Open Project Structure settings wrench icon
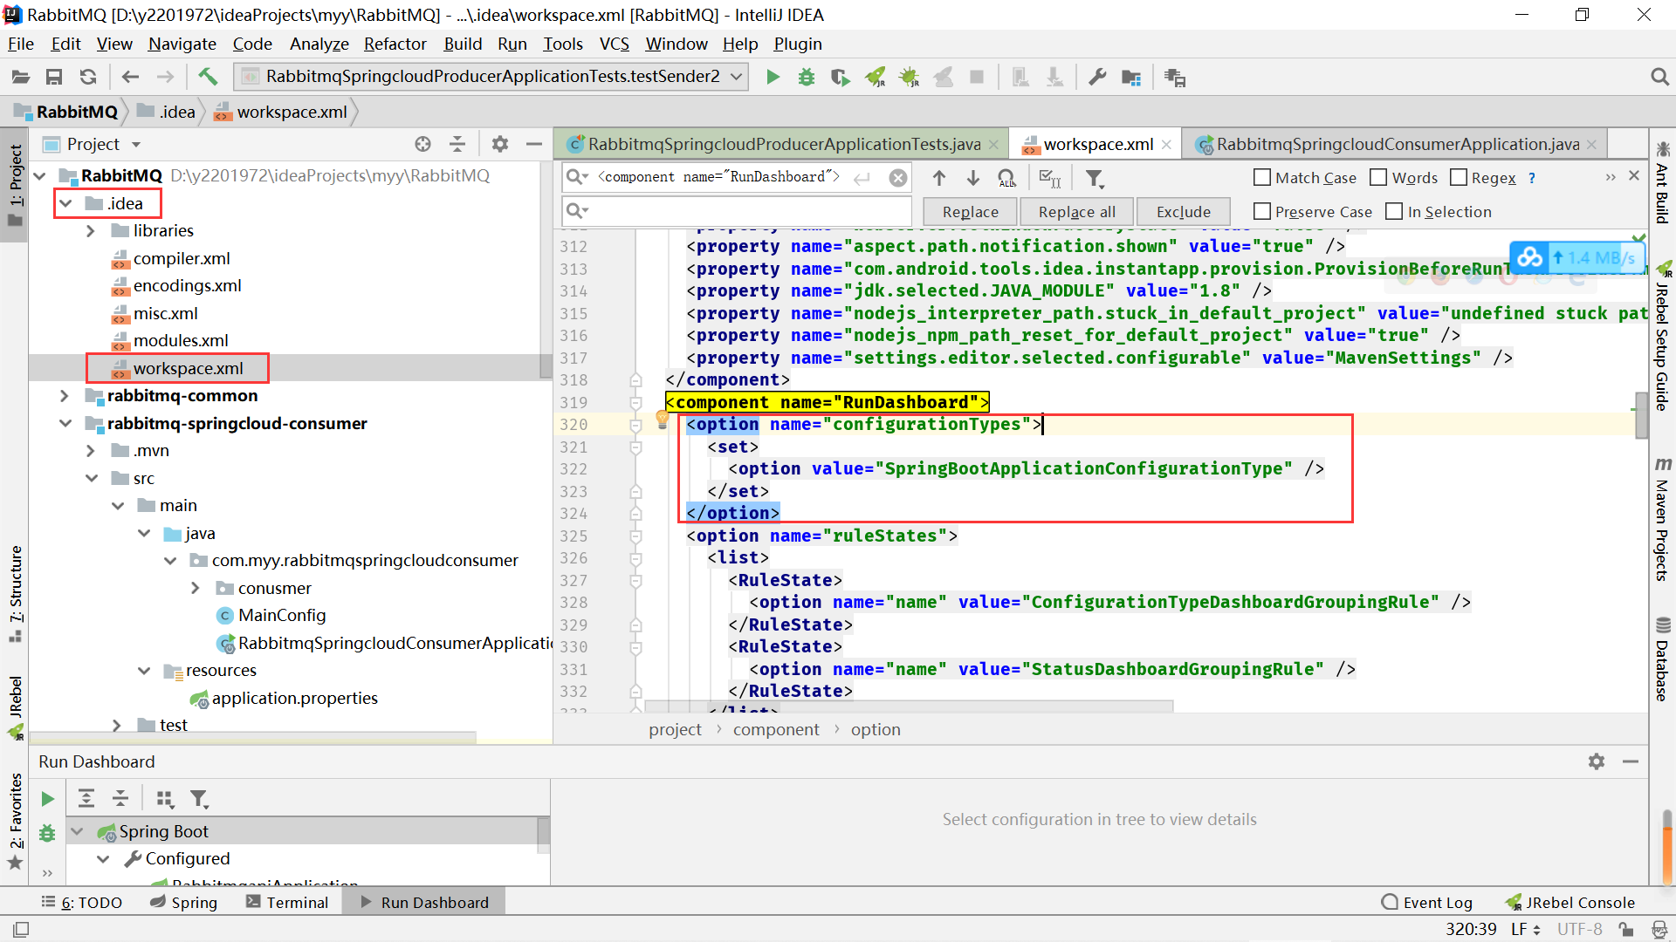Screen dimensions: 1676x942 [1097, 77]
